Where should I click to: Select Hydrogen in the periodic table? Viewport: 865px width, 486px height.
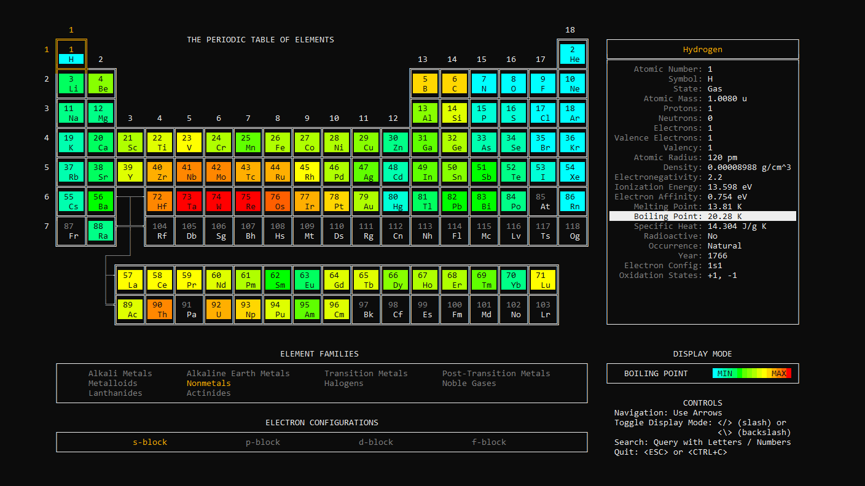tap(71, 54)
